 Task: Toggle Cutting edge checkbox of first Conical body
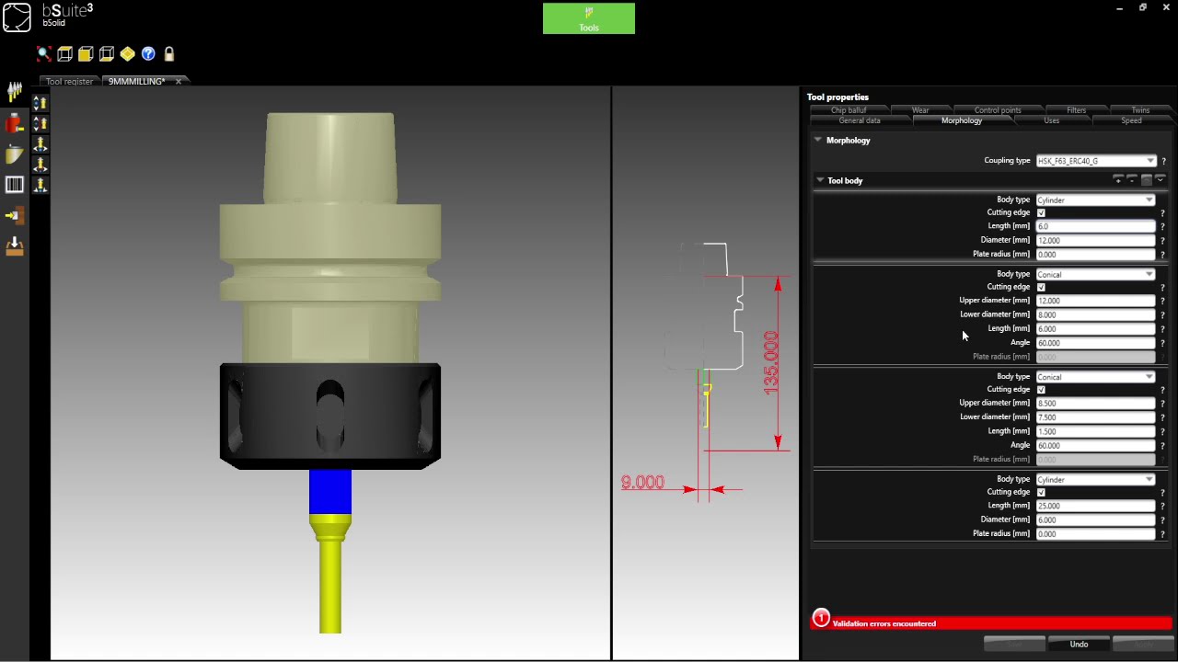[1041, 287]
